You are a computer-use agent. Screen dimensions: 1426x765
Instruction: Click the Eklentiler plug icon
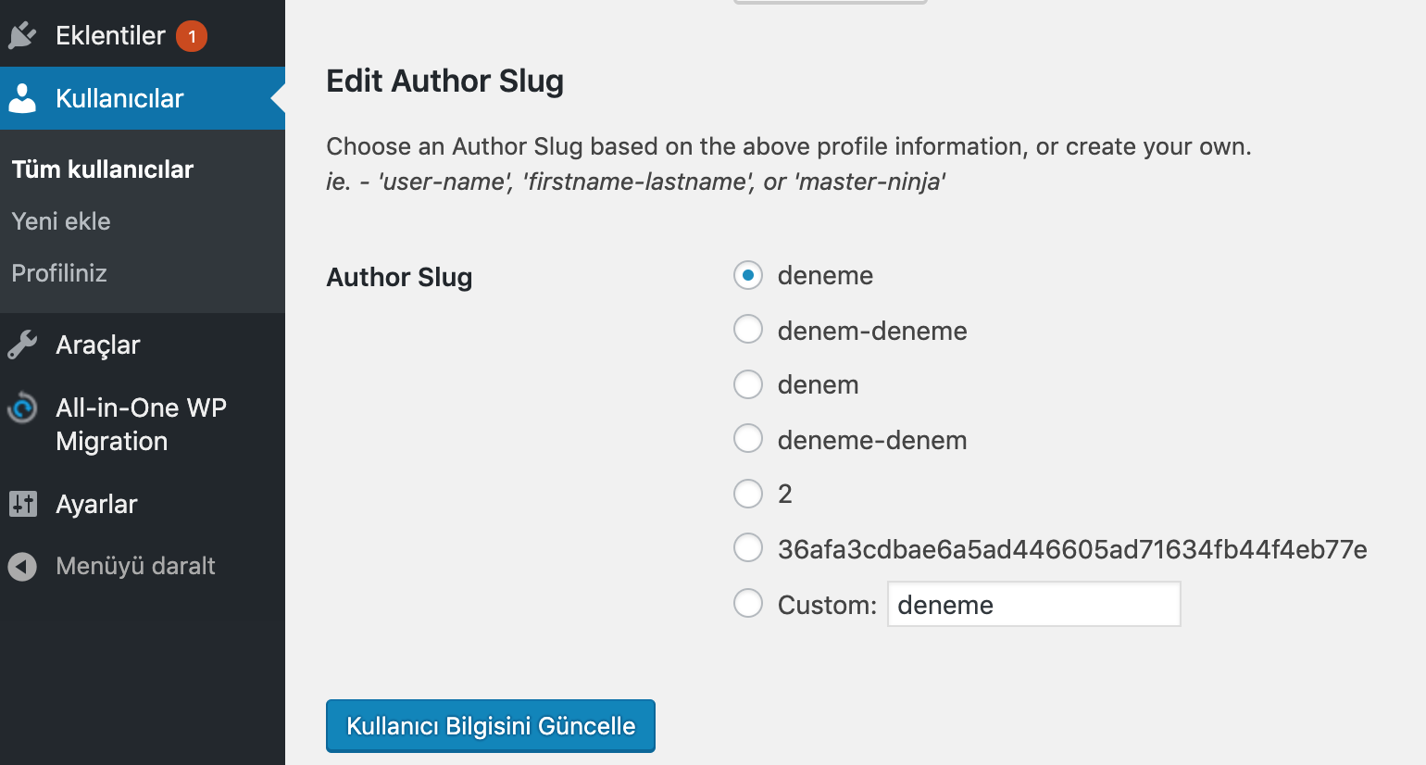tap(22, 35)
